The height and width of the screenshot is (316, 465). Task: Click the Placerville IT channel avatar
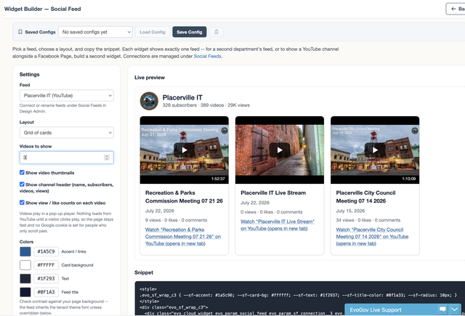[149, 101]
